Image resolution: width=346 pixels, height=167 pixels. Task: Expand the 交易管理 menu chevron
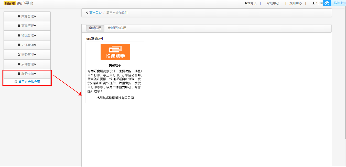35,16
